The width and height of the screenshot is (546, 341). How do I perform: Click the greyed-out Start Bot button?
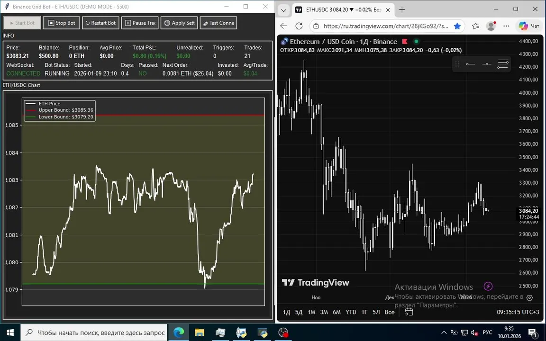22,23
